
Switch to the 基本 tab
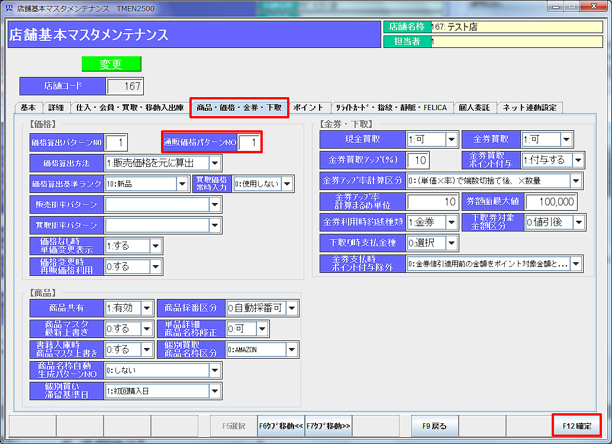28,108
